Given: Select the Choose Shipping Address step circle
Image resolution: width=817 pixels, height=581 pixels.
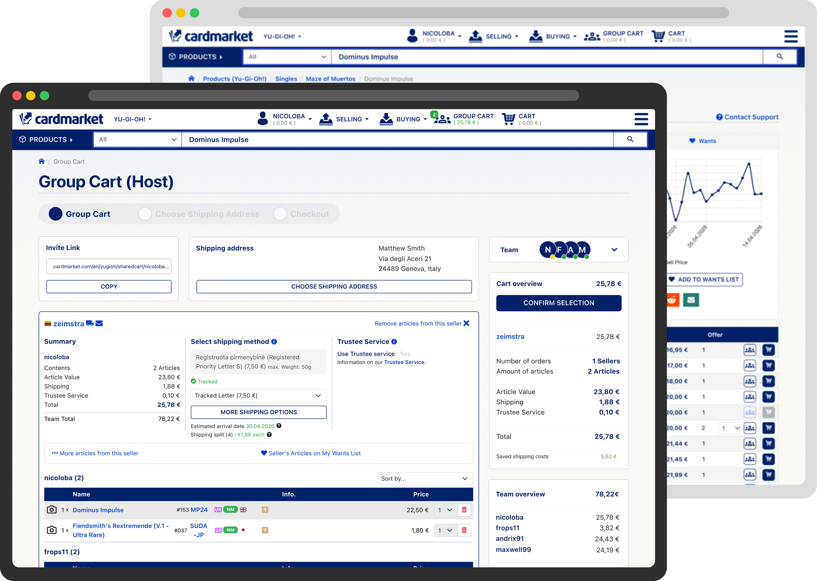Looking at the screenshot, I should [145, 214].
